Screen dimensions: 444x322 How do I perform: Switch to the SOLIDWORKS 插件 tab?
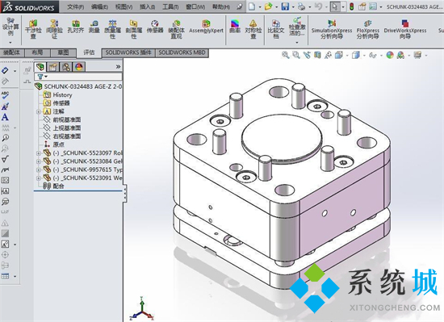(128, 52)
